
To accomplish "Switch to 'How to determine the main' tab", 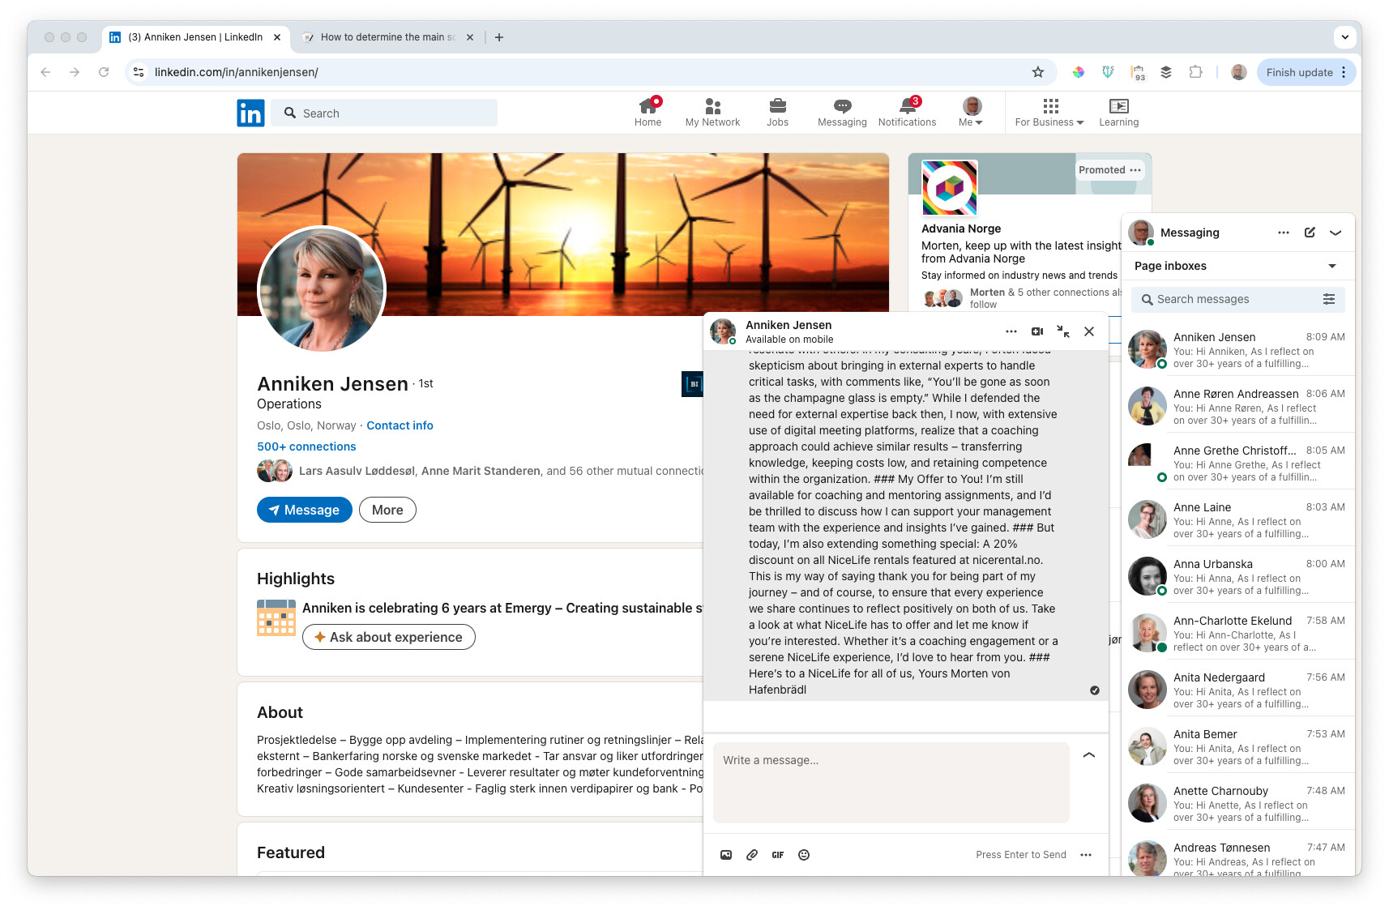I will (x=388, y=37).
